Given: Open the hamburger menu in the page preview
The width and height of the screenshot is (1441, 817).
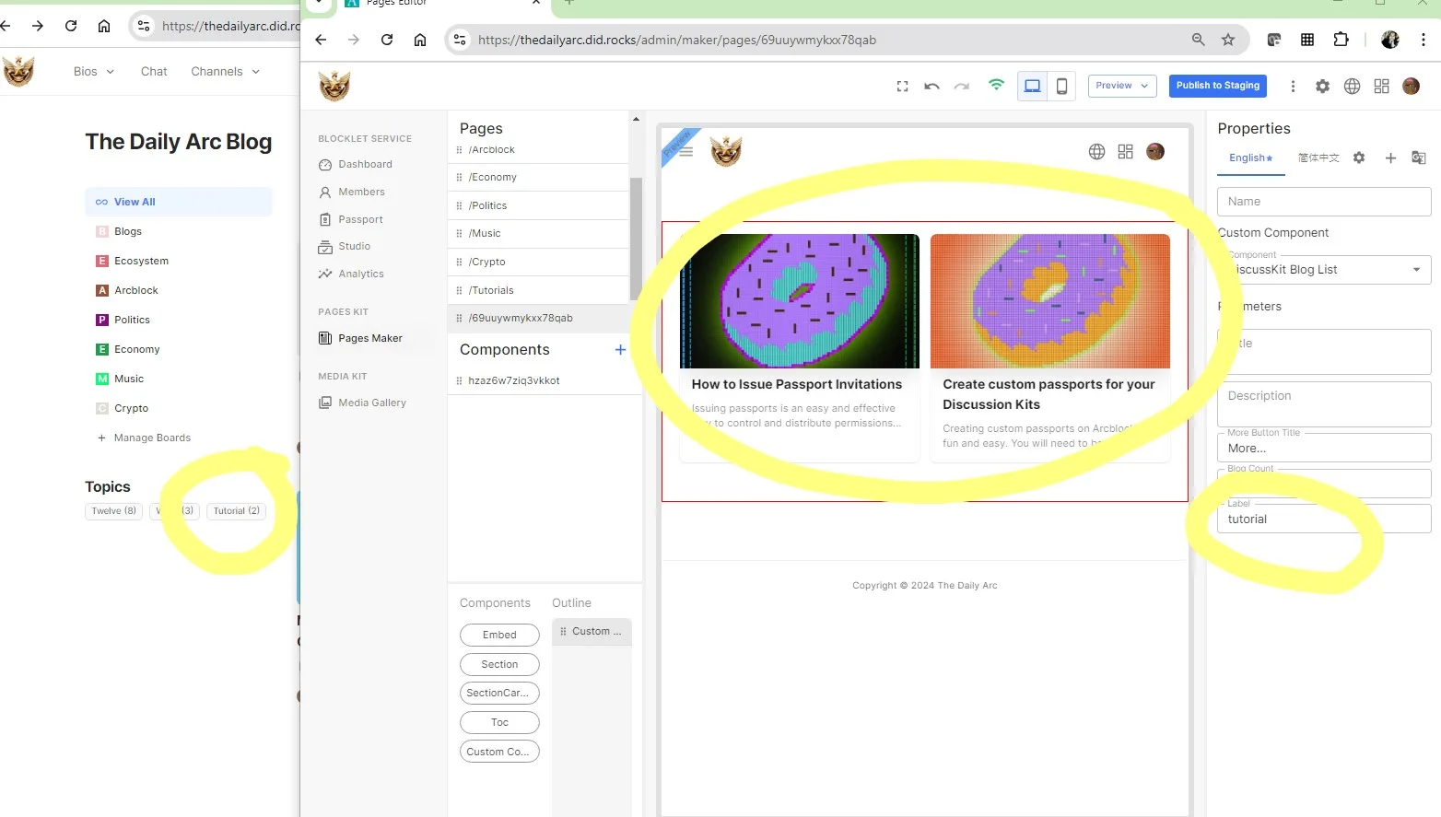Looking at the screenshot, I should [x=685, y=152].
